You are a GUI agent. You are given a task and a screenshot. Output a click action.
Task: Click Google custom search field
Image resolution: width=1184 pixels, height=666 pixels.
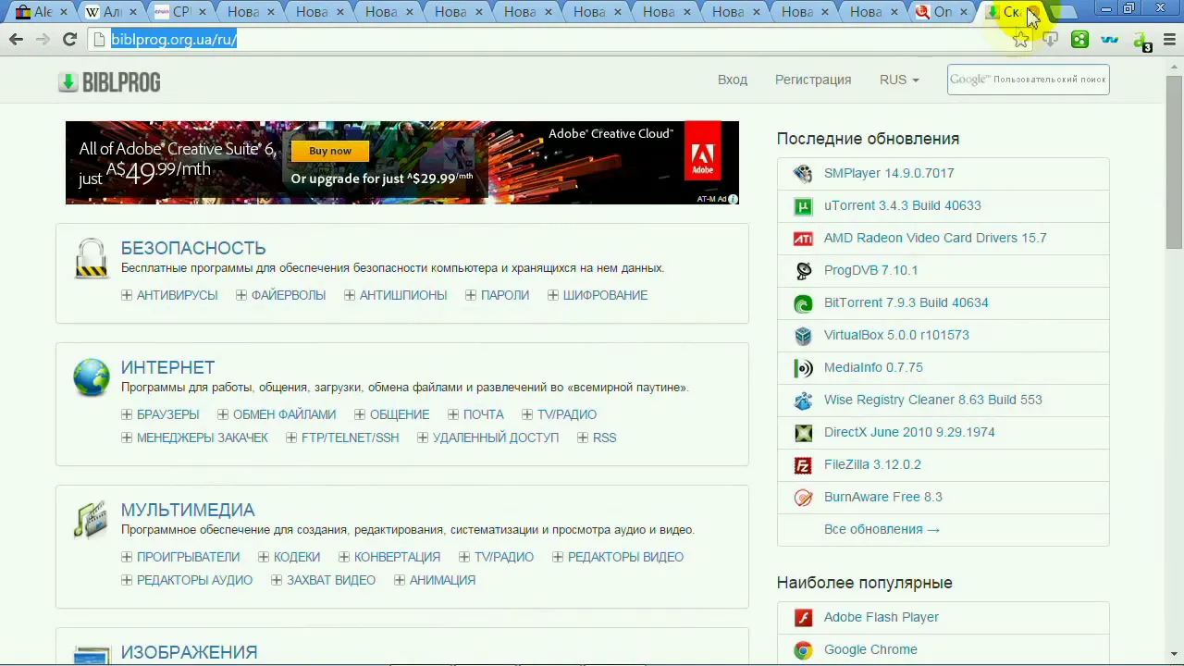tap(1028, 80)
